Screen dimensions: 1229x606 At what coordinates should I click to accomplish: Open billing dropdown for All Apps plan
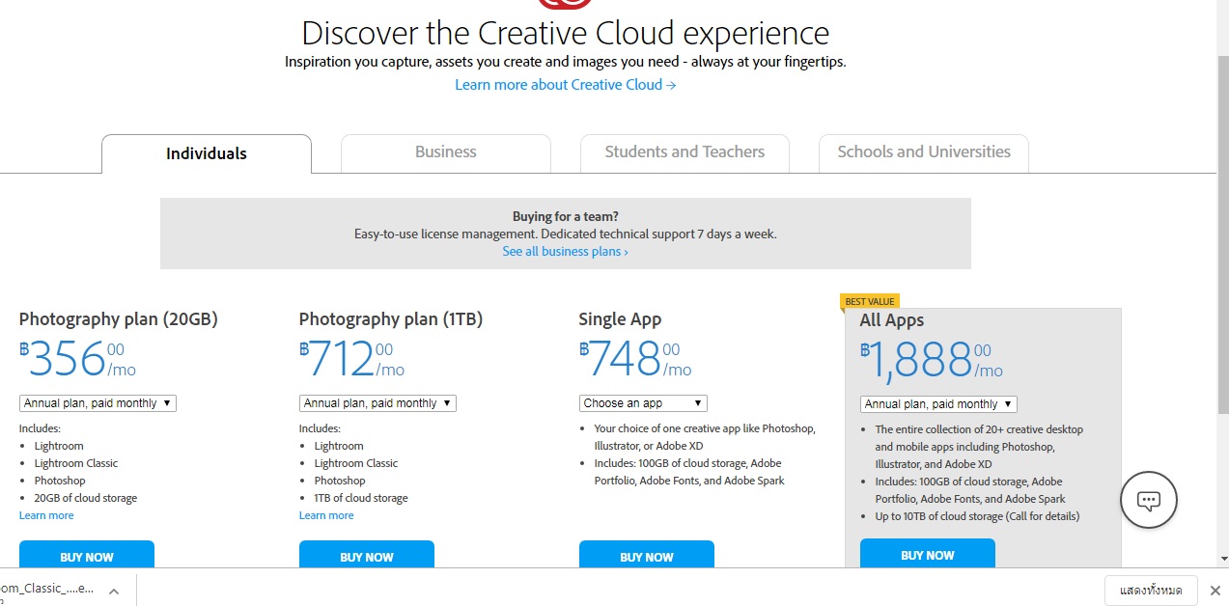[938, 404]
